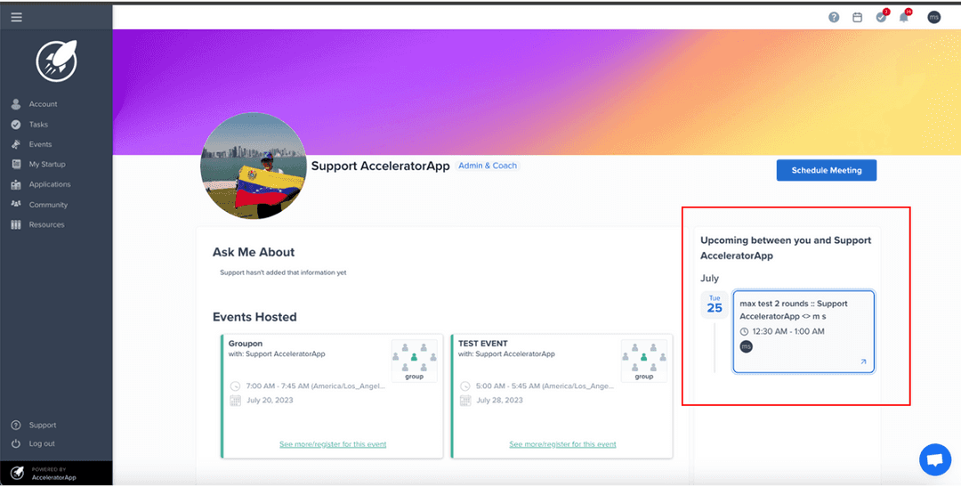This screenshot has width=961, height=487.
Task: Click the Tue 25 date tile
Action: click(715, 304)
